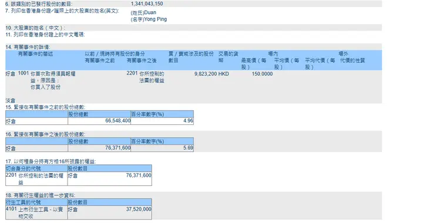Image resolution: width=423 pixels, height=223 pixels.
Task: Click the 場內 on-exchange column header
Action: (273, 53)
